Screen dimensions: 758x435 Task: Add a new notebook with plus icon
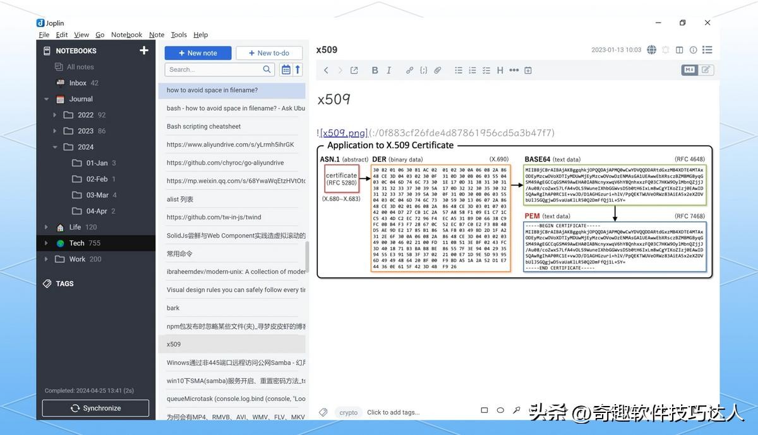144,50
